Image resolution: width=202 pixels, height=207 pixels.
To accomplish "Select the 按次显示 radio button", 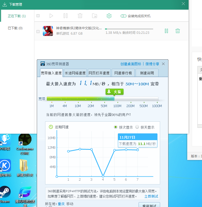I will 116,127.
